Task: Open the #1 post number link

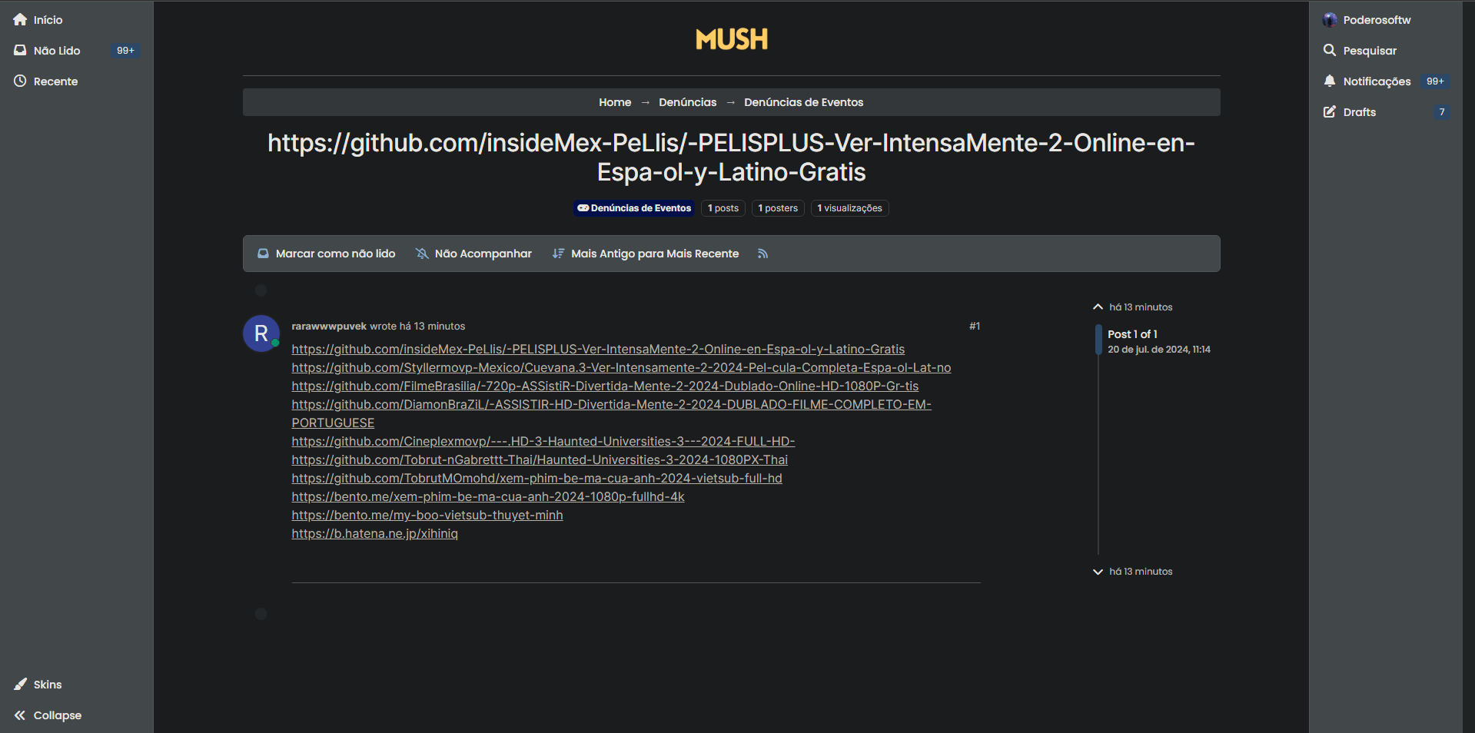Action: pos(975,327)
